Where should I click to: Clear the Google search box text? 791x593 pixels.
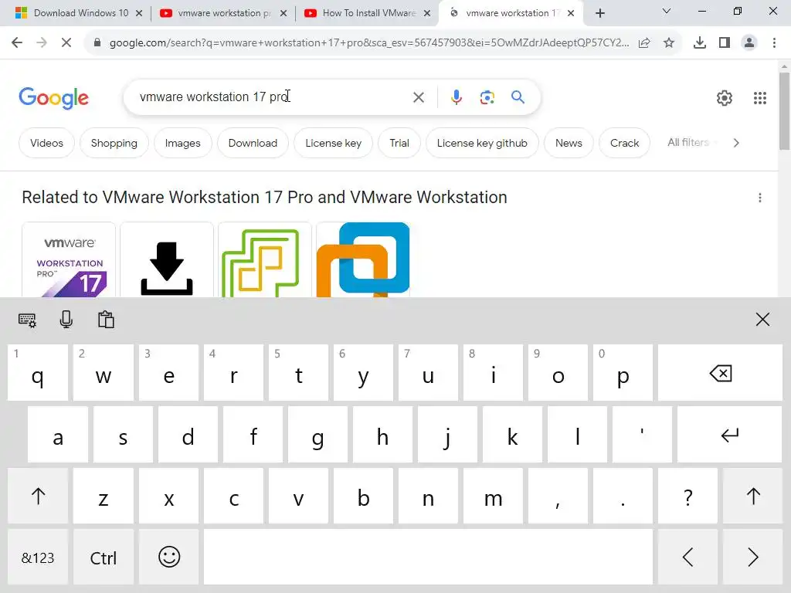pyautogui.click(x=418, y=97)
